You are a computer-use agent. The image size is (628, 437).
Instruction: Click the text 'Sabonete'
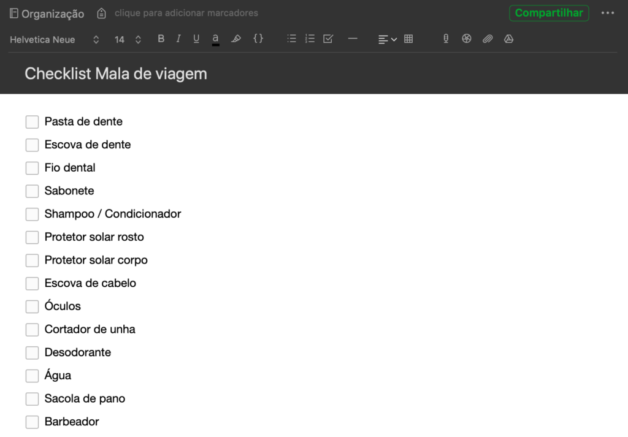point(69,191)
